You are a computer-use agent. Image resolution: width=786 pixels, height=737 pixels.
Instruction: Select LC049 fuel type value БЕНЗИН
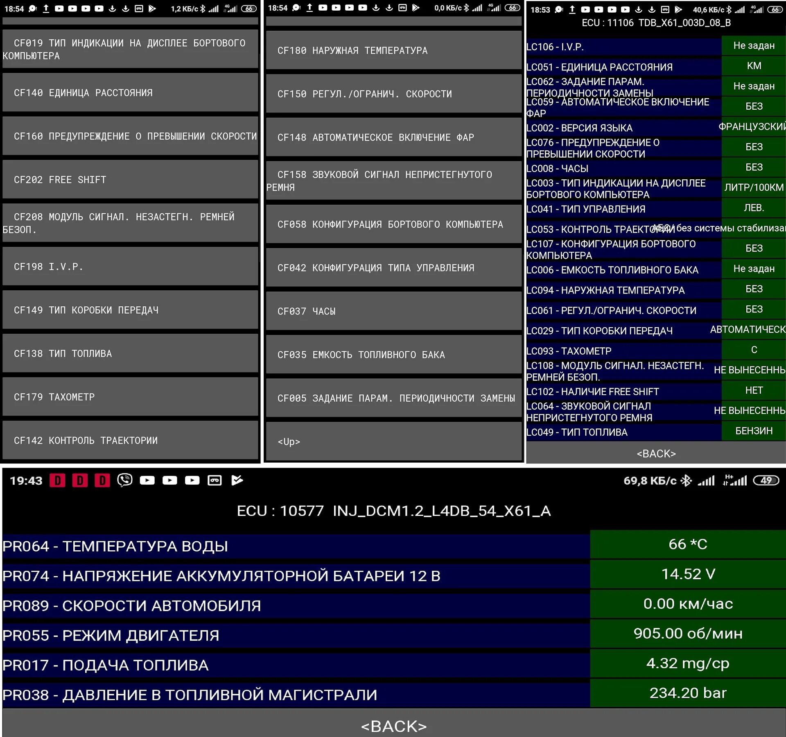[x=753, y=431]
